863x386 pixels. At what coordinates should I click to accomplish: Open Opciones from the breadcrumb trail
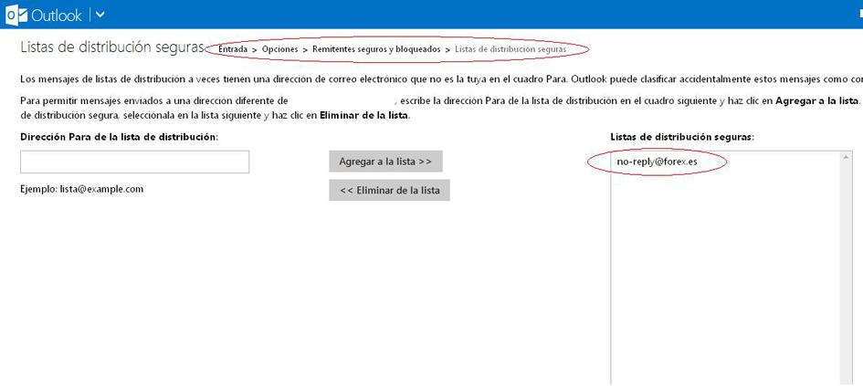[x=279, y=49]
